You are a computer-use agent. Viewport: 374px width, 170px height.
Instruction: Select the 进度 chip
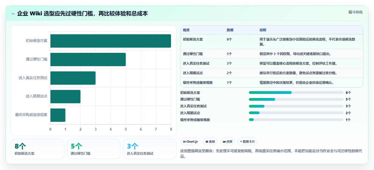tap(227, 142)
